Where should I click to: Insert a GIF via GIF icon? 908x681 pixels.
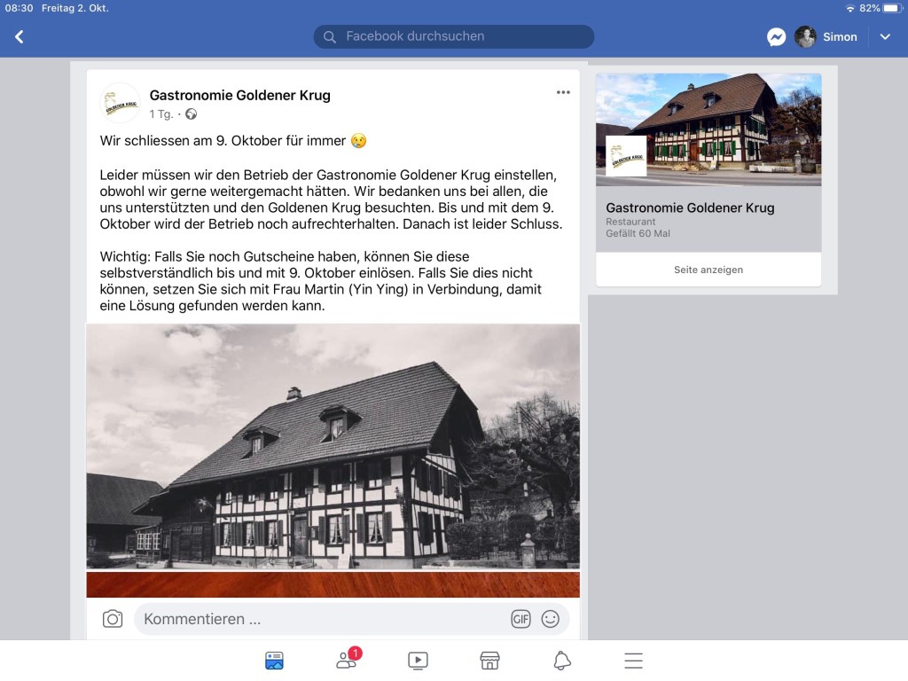click(521, 619)
